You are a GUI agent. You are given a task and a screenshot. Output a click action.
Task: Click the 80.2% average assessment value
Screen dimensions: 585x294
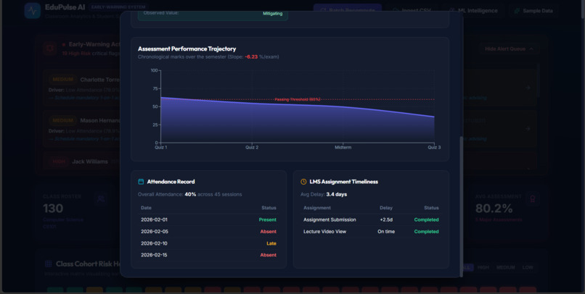tap(494, 209)
